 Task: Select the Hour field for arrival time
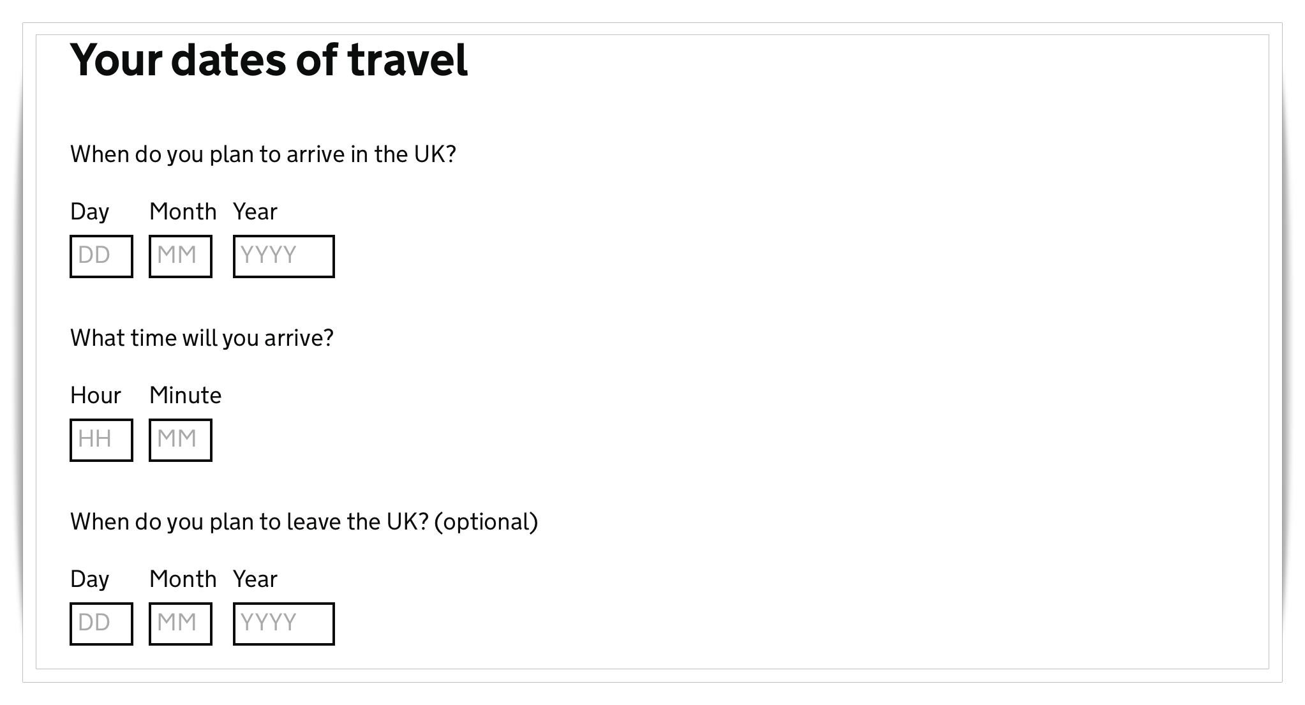point(101,440)
